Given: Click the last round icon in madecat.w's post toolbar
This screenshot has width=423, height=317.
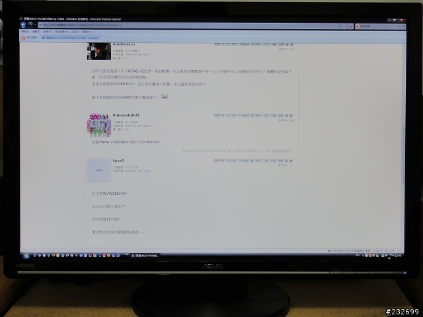Looking at the screenshot, I should coord(291,44).
